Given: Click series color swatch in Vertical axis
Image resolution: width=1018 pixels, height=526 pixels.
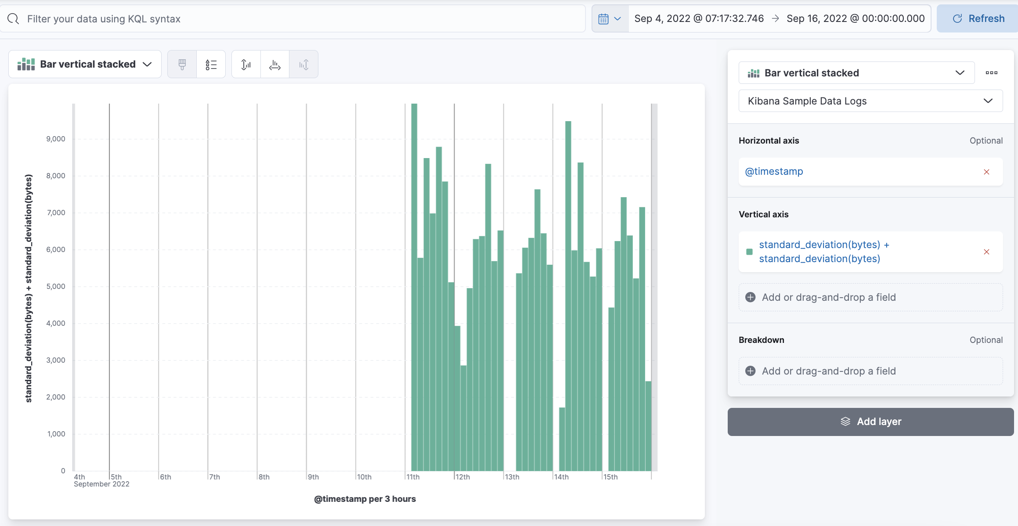Looking at the screenshot, I should pos(749,252).
